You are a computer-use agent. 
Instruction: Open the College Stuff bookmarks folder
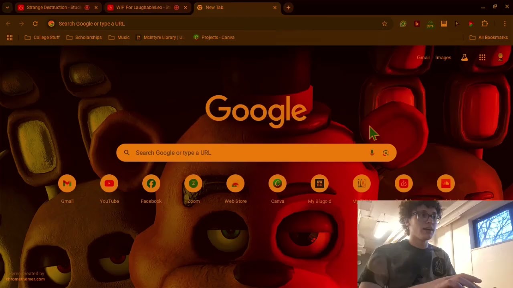[x=42, y=37]
